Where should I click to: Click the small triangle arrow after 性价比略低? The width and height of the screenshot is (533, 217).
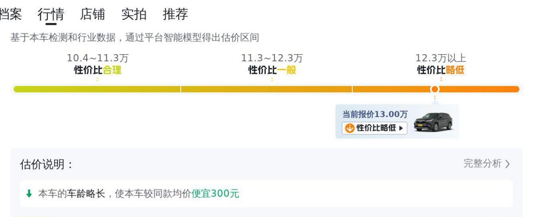(401, 128)
